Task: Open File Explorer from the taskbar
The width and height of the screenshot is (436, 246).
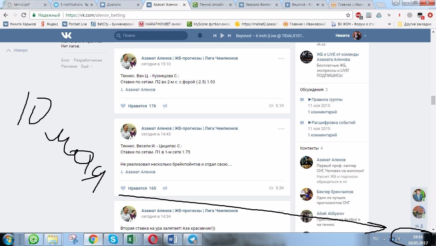Action: coord(53,239)
